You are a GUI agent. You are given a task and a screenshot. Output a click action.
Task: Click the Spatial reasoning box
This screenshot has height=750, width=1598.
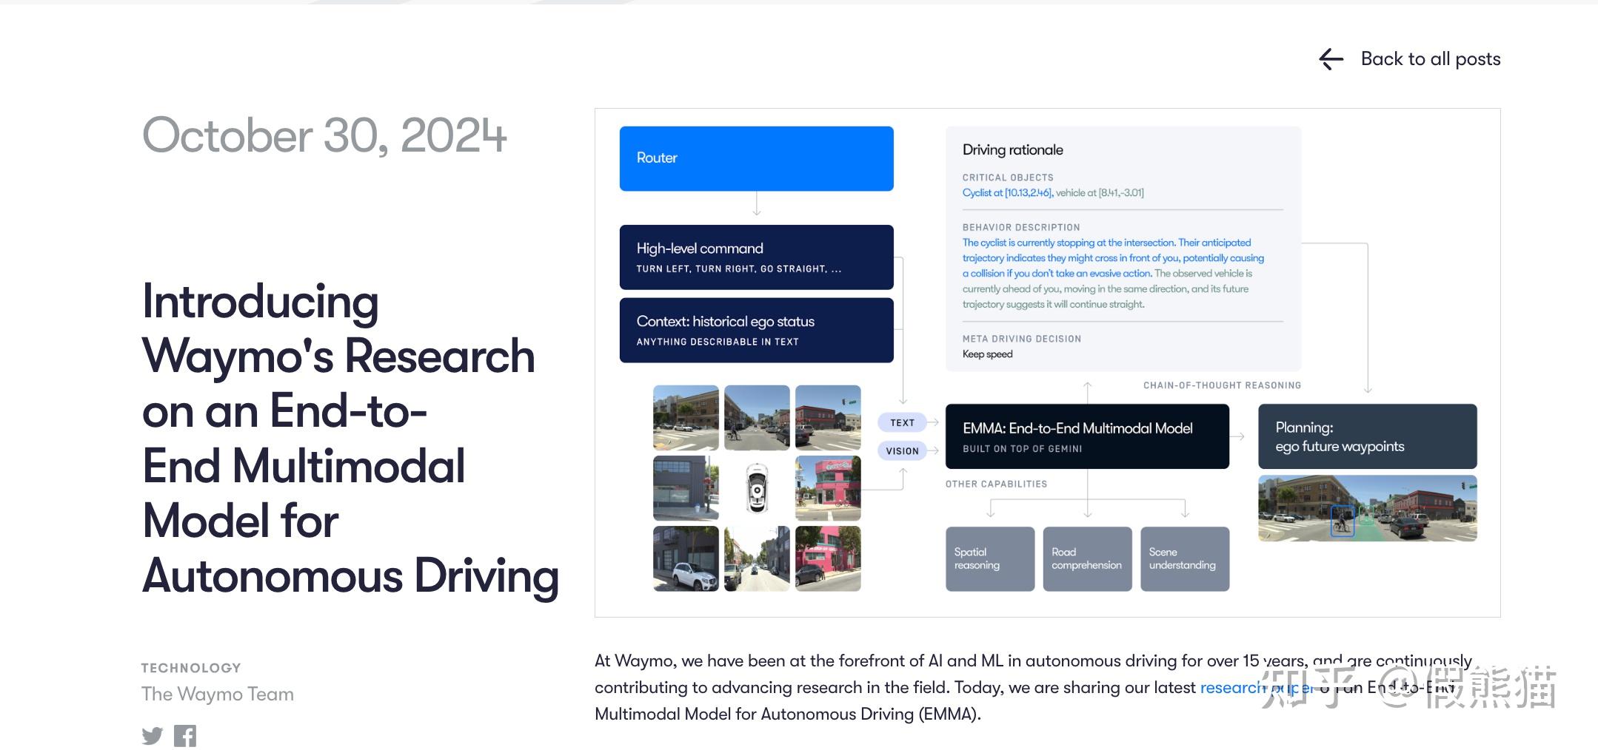pyautogui.click(x=990, y=558)
